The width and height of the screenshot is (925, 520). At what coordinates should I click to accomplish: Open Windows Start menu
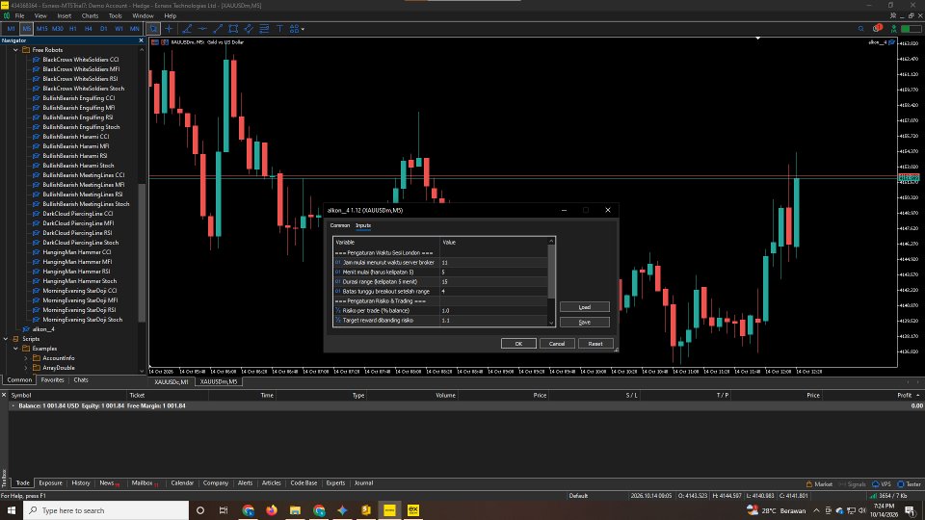pos(12,510)
